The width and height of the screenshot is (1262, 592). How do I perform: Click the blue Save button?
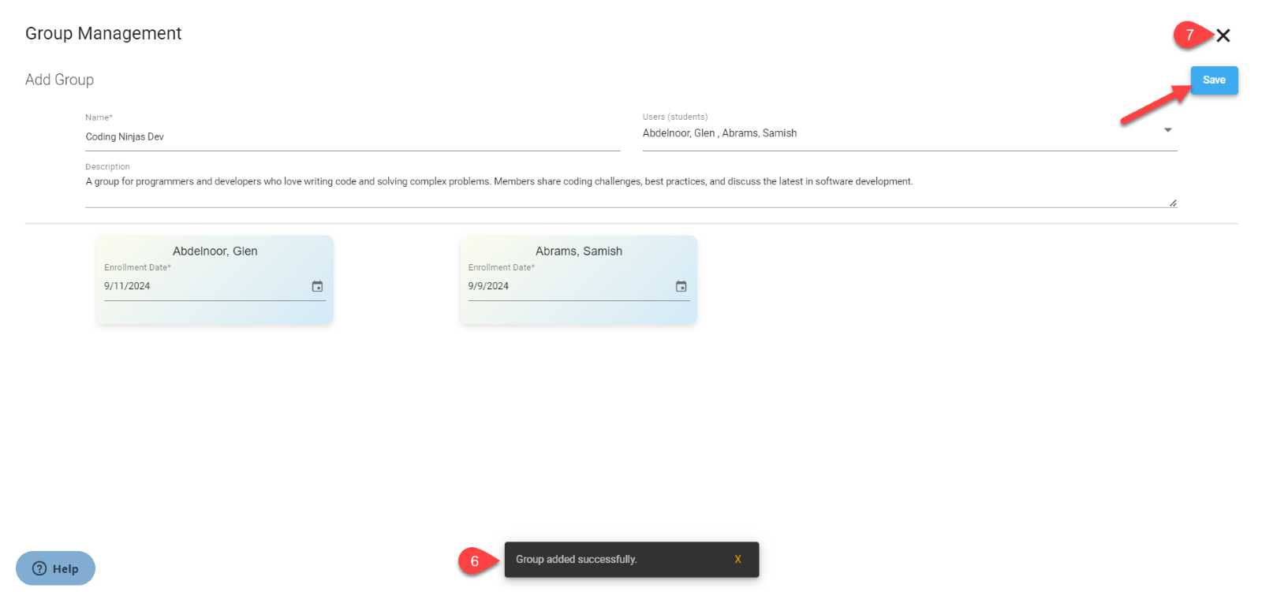[x=1214, y=80]
